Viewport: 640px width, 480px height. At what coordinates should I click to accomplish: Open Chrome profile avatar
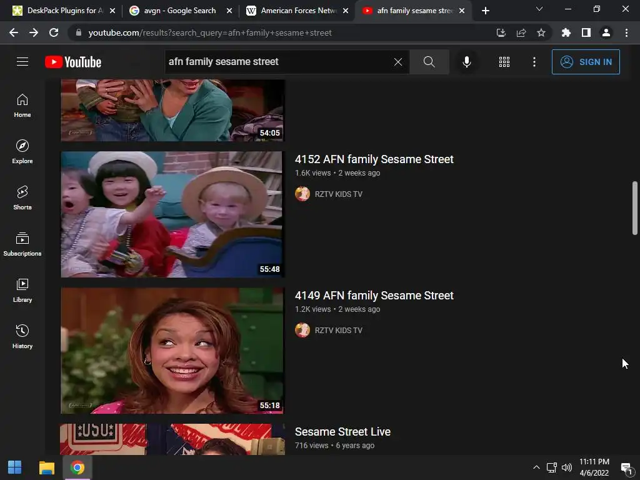(606, 32)
